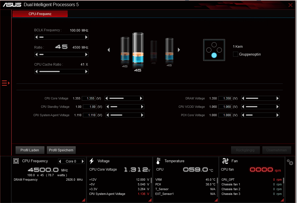
Task: Increase CPU VCCIO Voltage with right arrow
Action: click(277, 107)
